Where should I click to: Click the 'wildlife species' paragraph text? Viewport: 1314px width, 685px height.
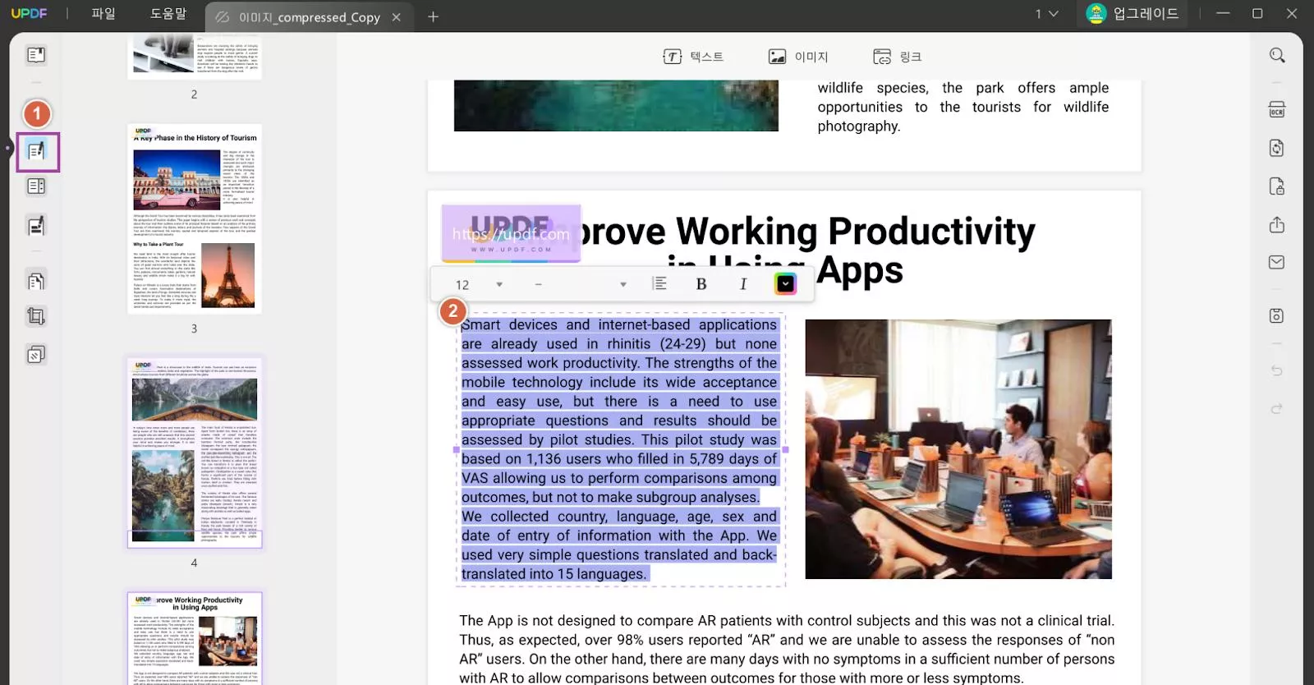click(963, 107)
